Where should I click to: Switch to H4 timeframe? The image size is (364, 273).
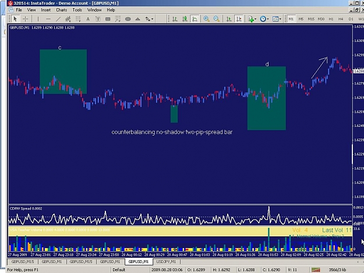coord(341,19)
